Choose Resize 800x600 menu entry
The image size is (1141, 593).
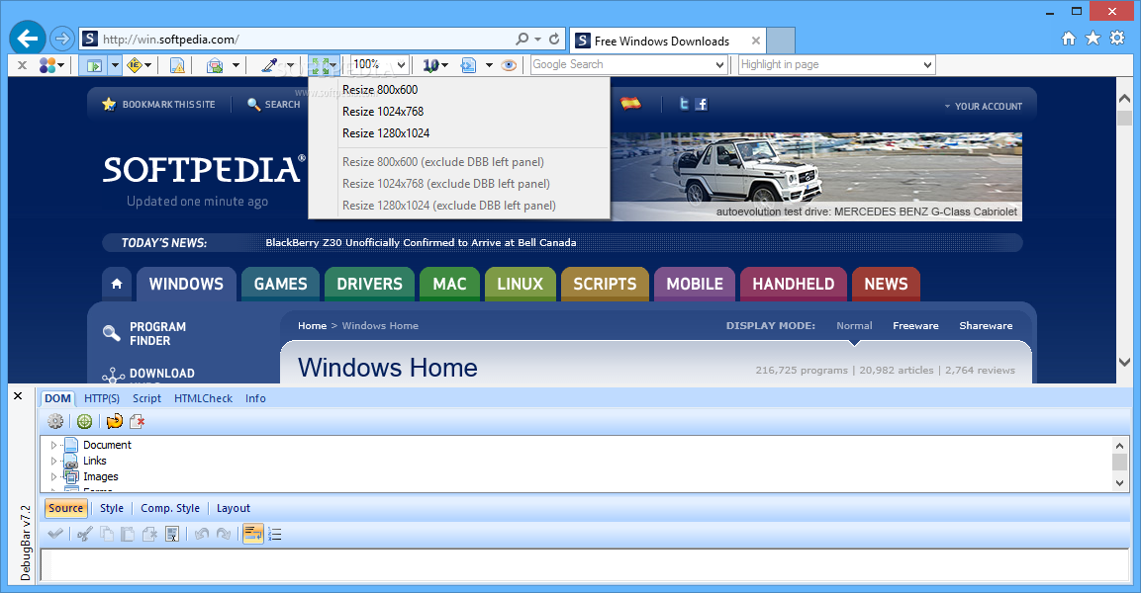click(459, 89)
